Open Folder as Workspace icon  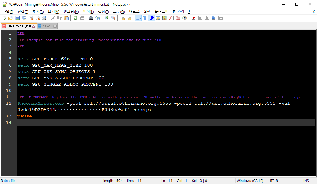[x=178, y=18]
